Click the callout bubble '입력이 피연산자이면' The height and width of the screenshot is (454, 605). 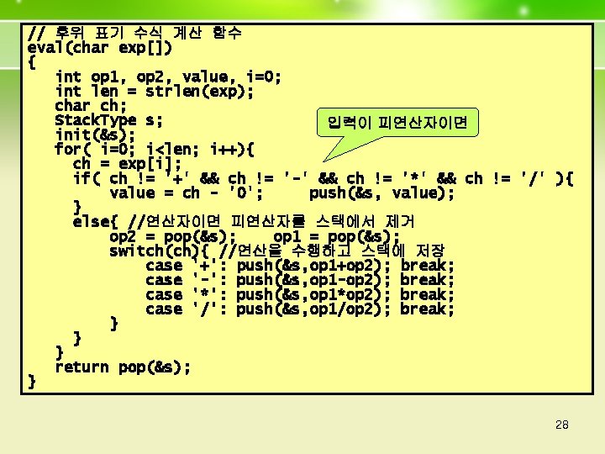point(397,123)
